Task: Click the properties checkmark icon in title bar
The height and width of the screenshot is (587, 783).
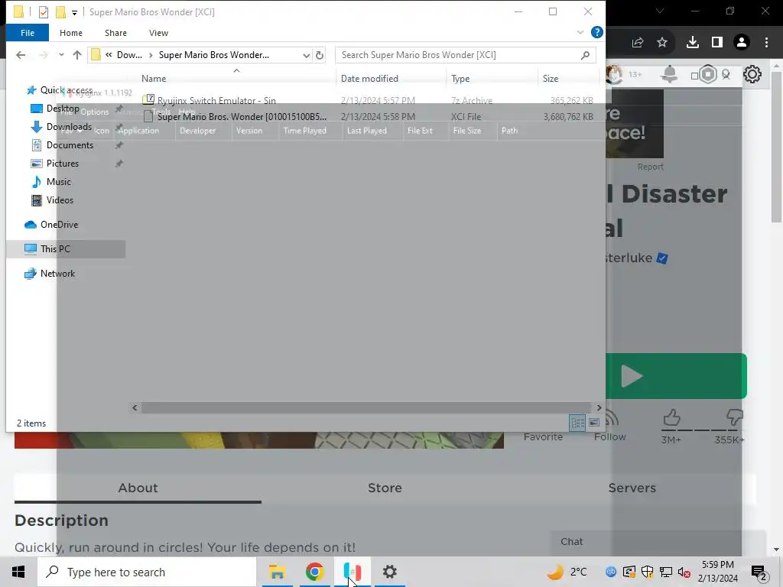Action: 44,12
